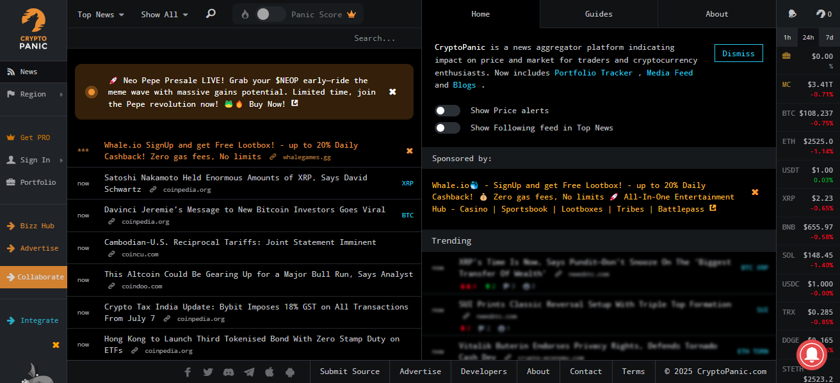Open Get PRO in the sidebar
The width and height of the screenshot is (840, 383).
33,137
